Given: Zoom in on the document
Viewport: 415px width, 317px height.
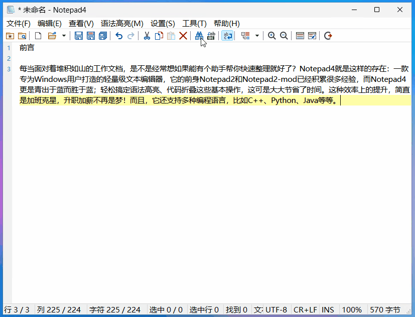Looking at the screenshot, I should 271,36.
